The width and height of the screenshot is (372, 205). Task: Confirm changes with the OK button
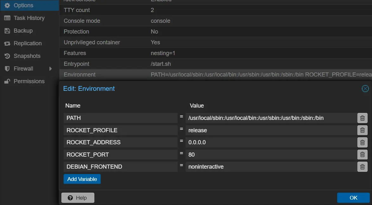[x=353, y=197]
